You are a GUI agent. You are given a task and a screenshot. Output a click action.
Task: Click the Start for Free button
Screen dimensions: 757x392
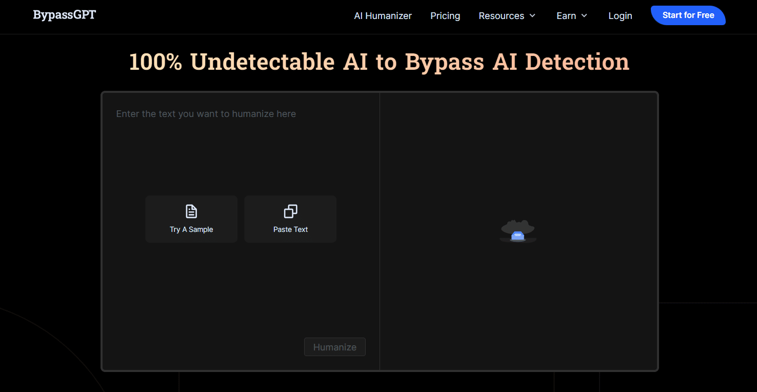point(688,15)
